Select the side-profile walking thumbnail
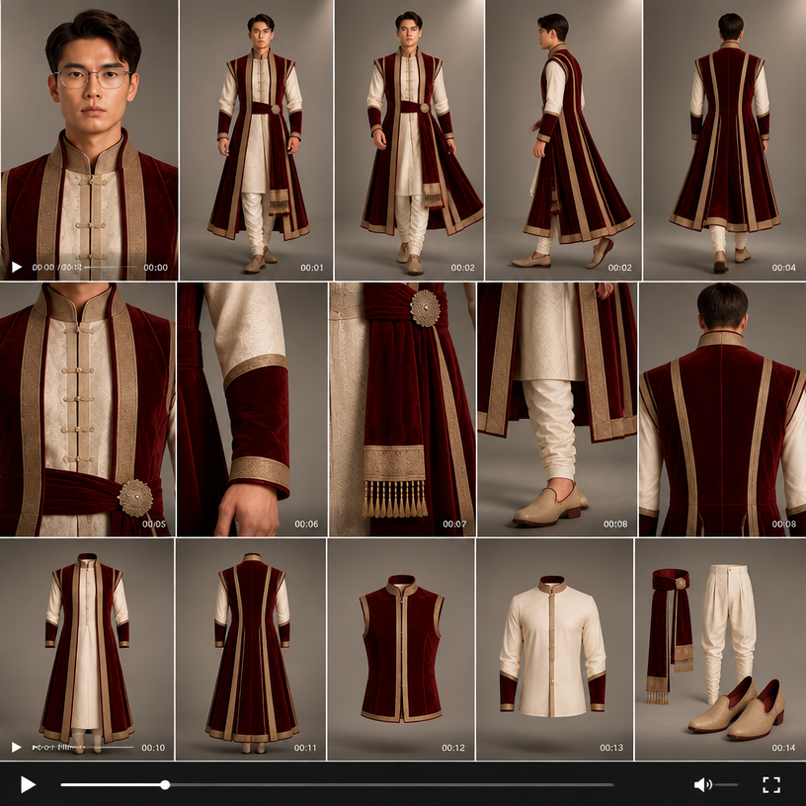Viewport: 806px width, 806px height. (563, 140)
